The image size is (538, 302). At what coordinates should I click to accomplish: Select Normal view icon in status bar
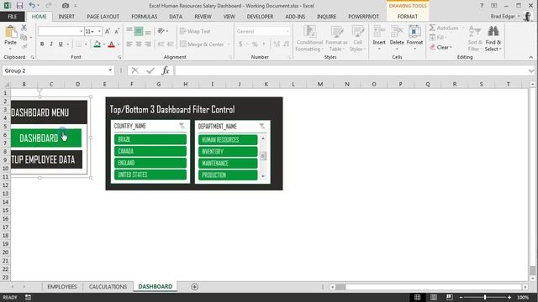coord(418,297)
